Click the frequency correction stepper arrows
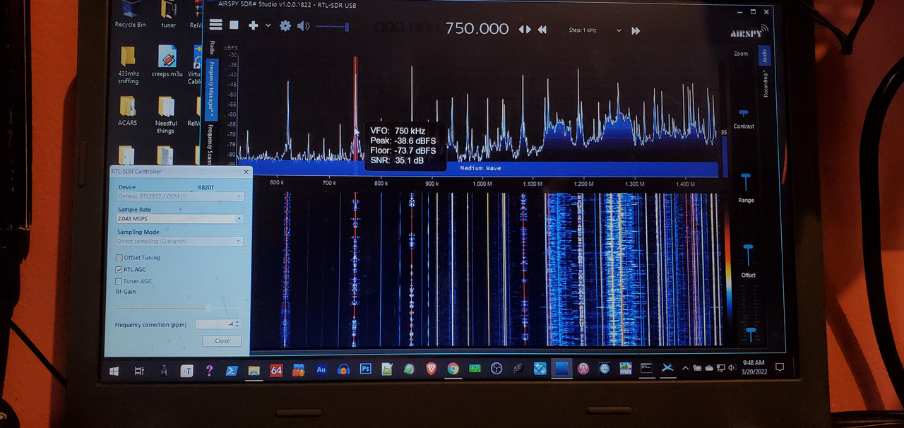This screenshot has height=428, width=904. click(x=237, y=324)
